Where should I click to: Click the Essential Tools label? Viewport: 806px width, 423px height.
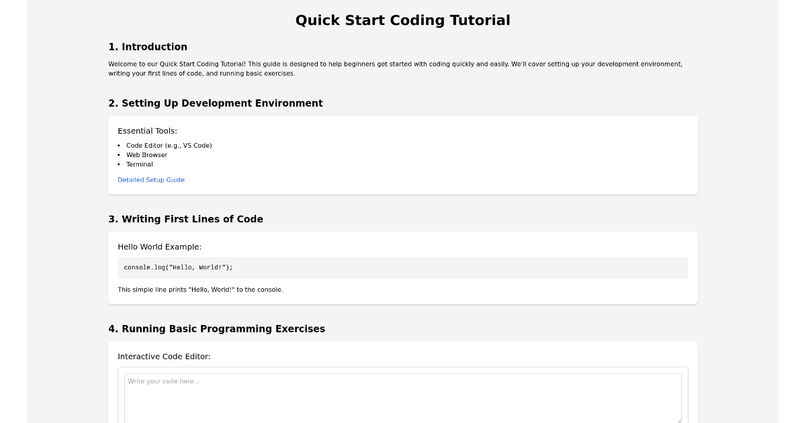tap(147, 131)
